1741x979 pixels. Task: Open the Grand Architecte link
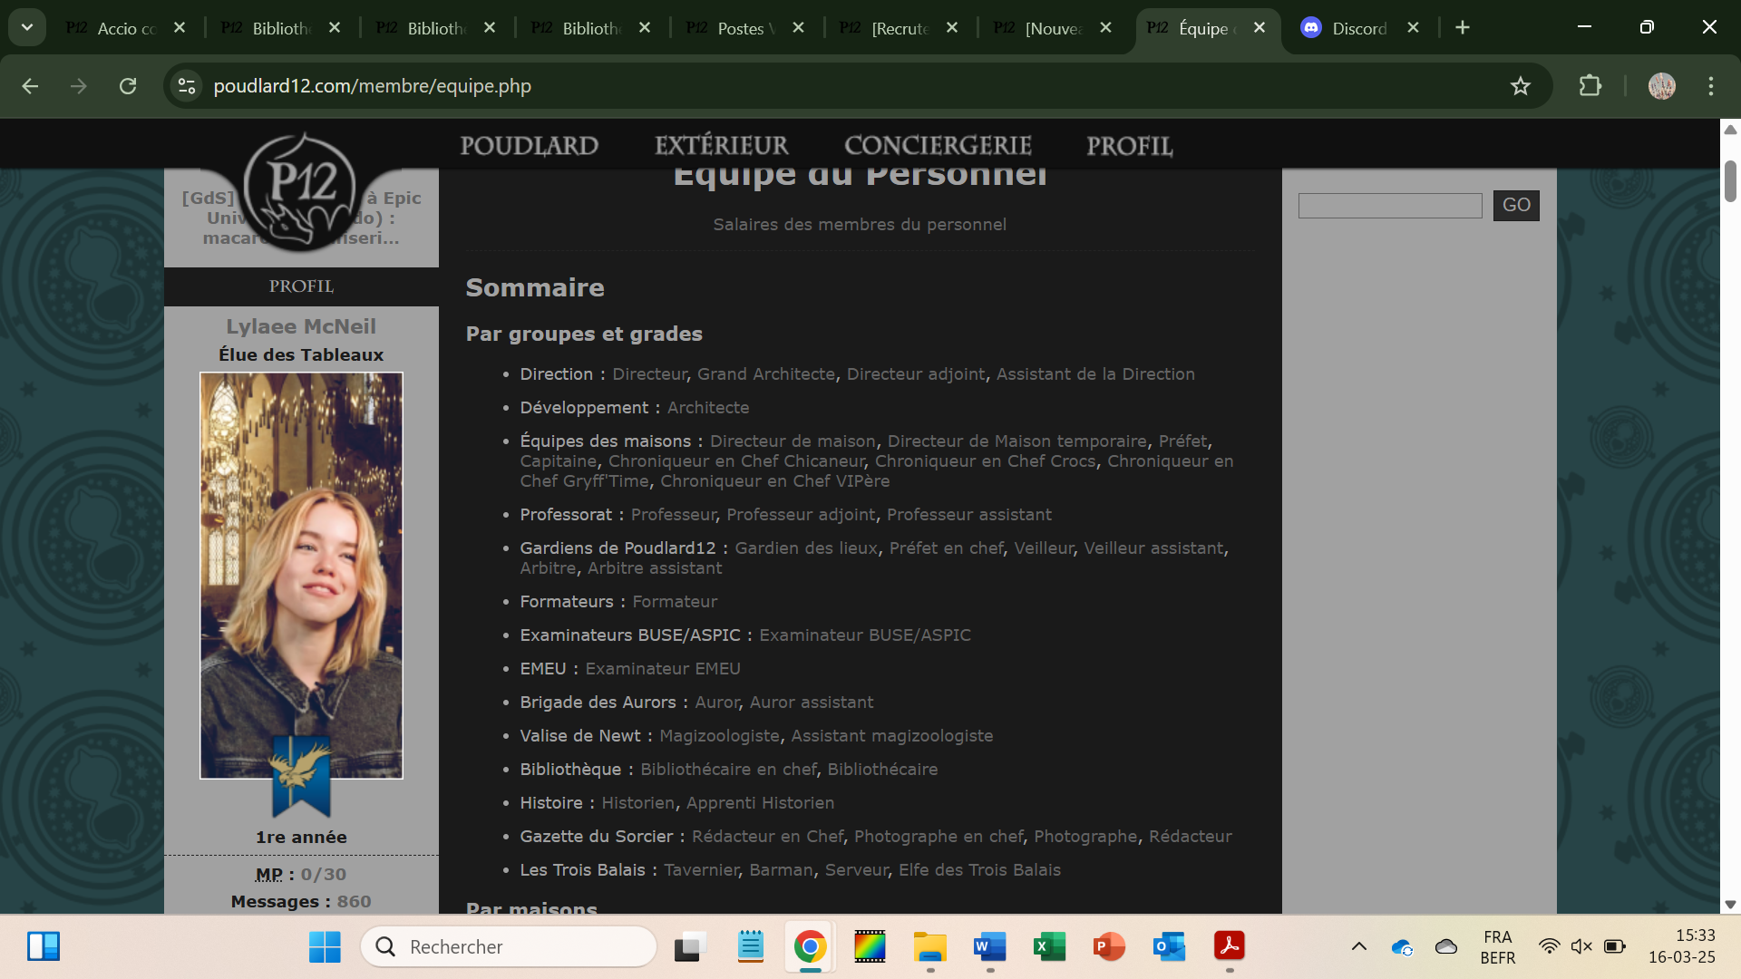pos(765,374)
